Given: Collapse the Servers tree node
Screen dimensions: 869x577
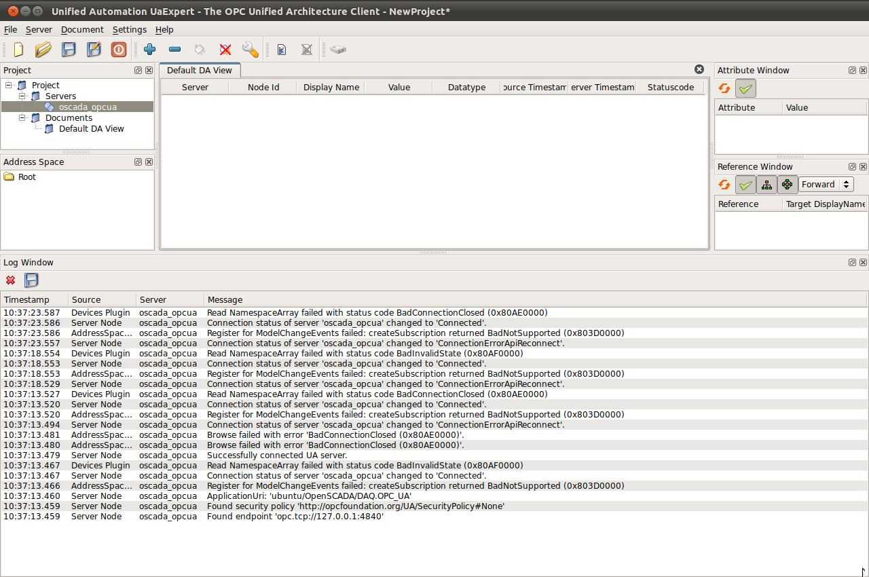Looking at the screenshot, I should point(22,96).
